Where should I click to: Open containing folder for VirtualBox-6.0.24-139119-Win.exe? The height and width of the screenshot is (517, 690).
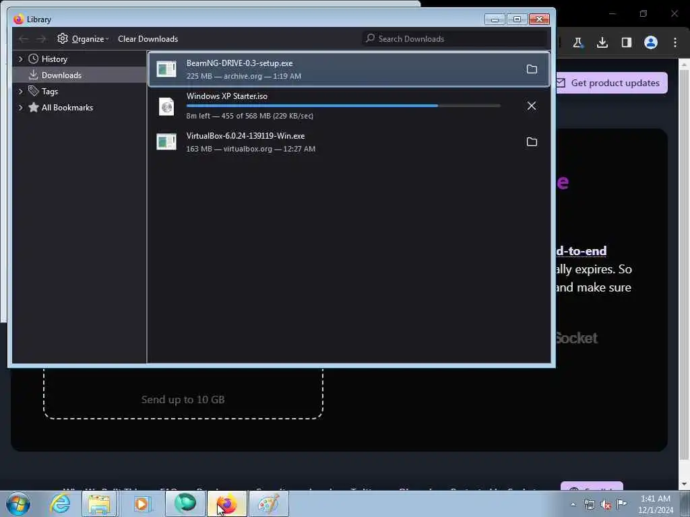[532, 141]
